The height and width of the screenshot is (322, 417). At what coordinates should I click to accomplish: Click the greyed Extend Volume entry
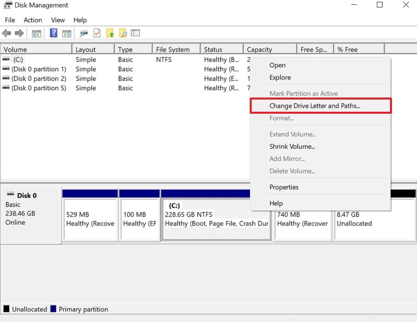320,134
